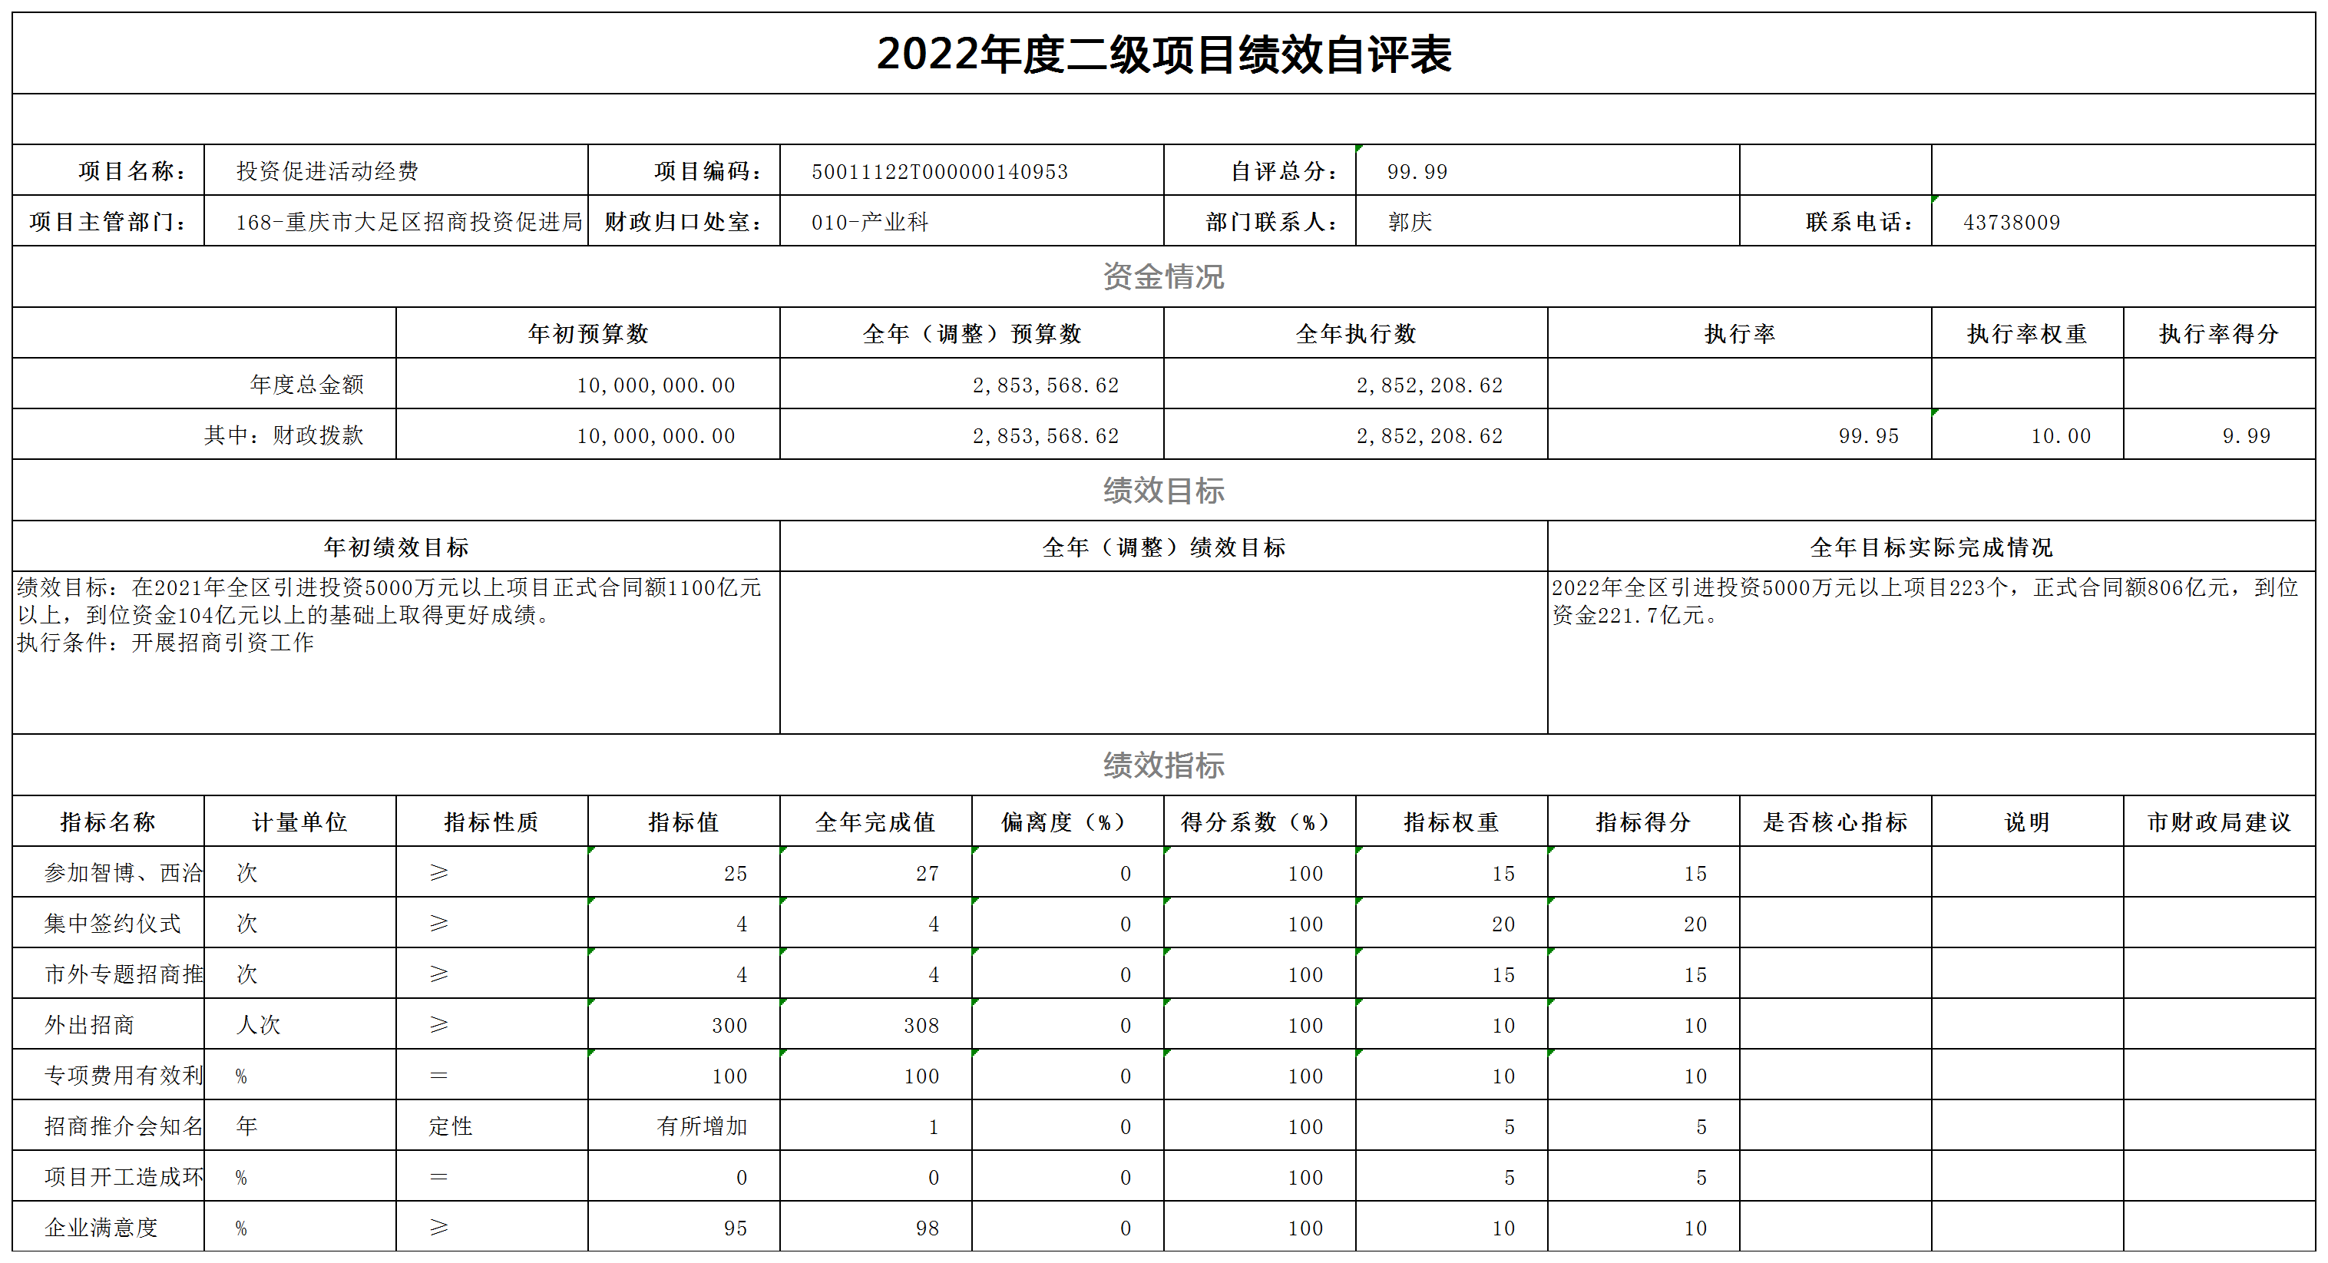Select 外出招商 全年完成值 cell 308
The width and height of the screenshot is (2328, 1263).
point(876,1023)
